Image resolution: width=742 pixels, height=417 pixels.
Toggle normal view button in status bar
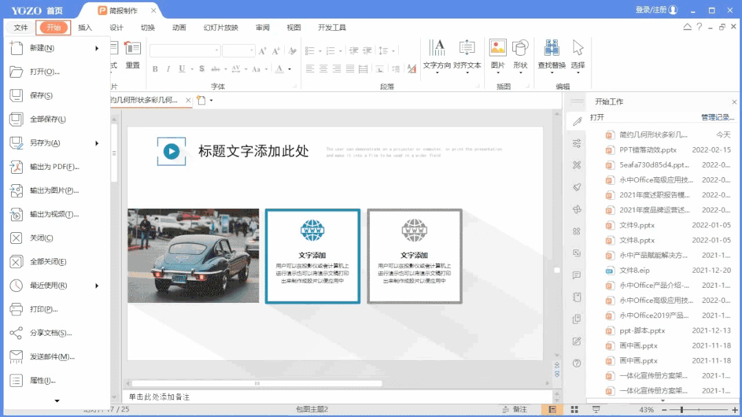click(552, 409)
